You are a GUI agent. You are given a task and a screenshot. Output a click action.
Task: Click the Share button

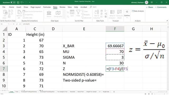click(149, 7)
